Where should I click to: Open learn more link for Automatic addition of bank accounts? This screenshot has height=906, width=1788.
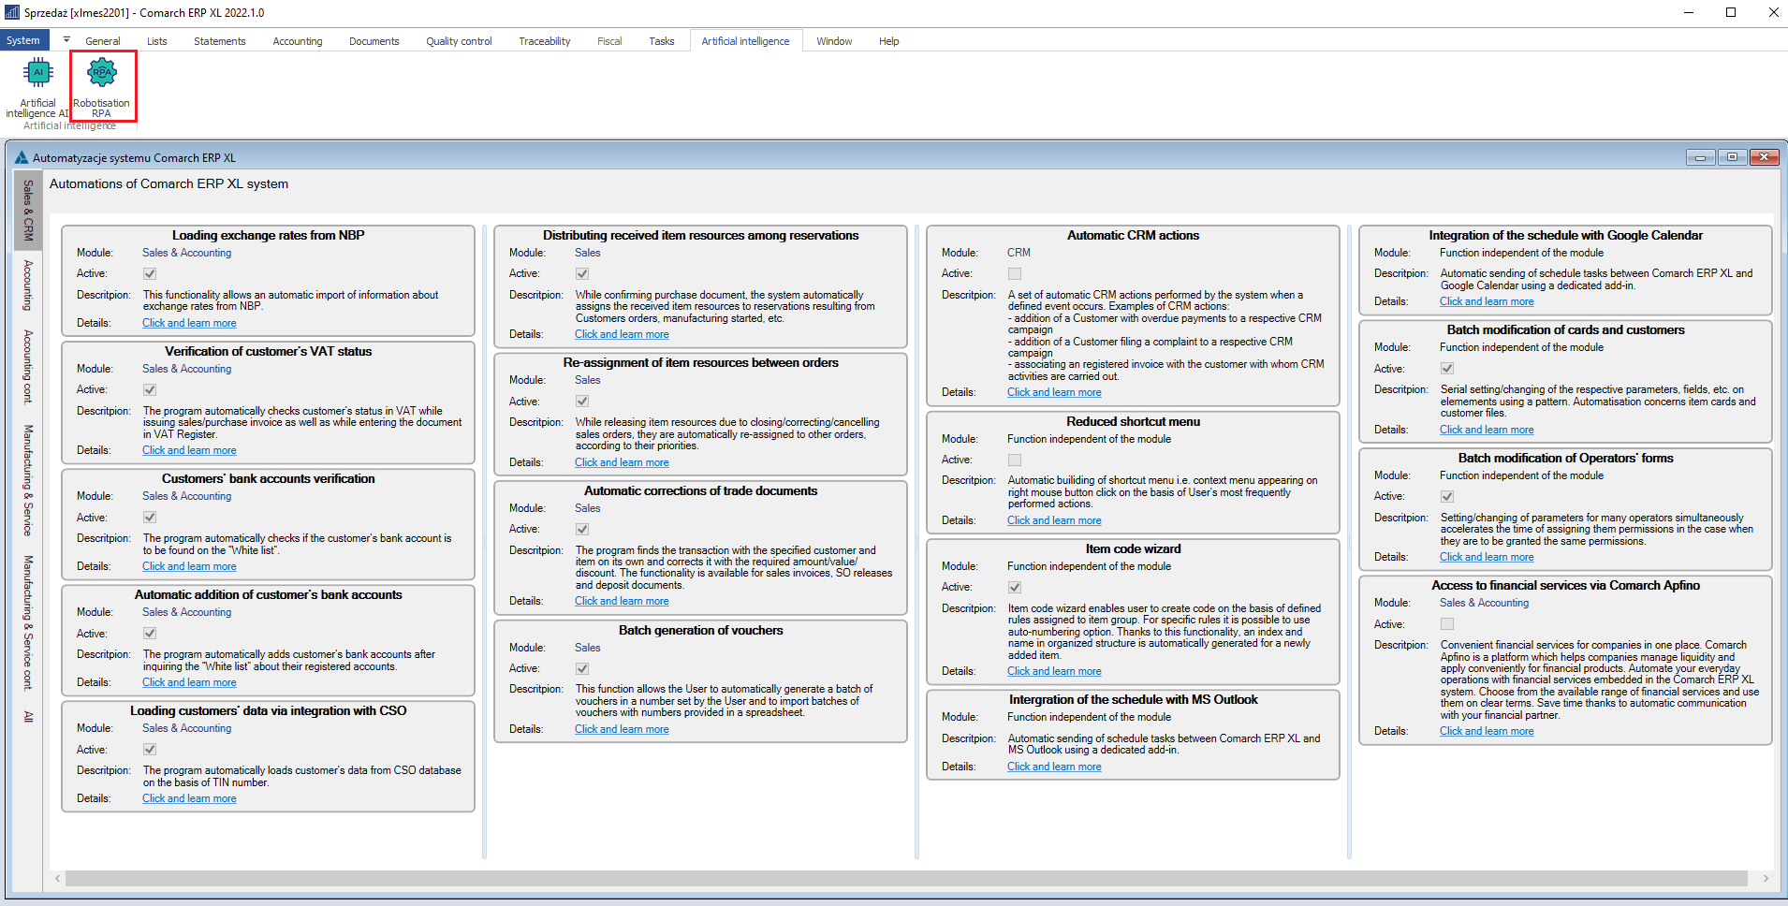coord(189,682)
